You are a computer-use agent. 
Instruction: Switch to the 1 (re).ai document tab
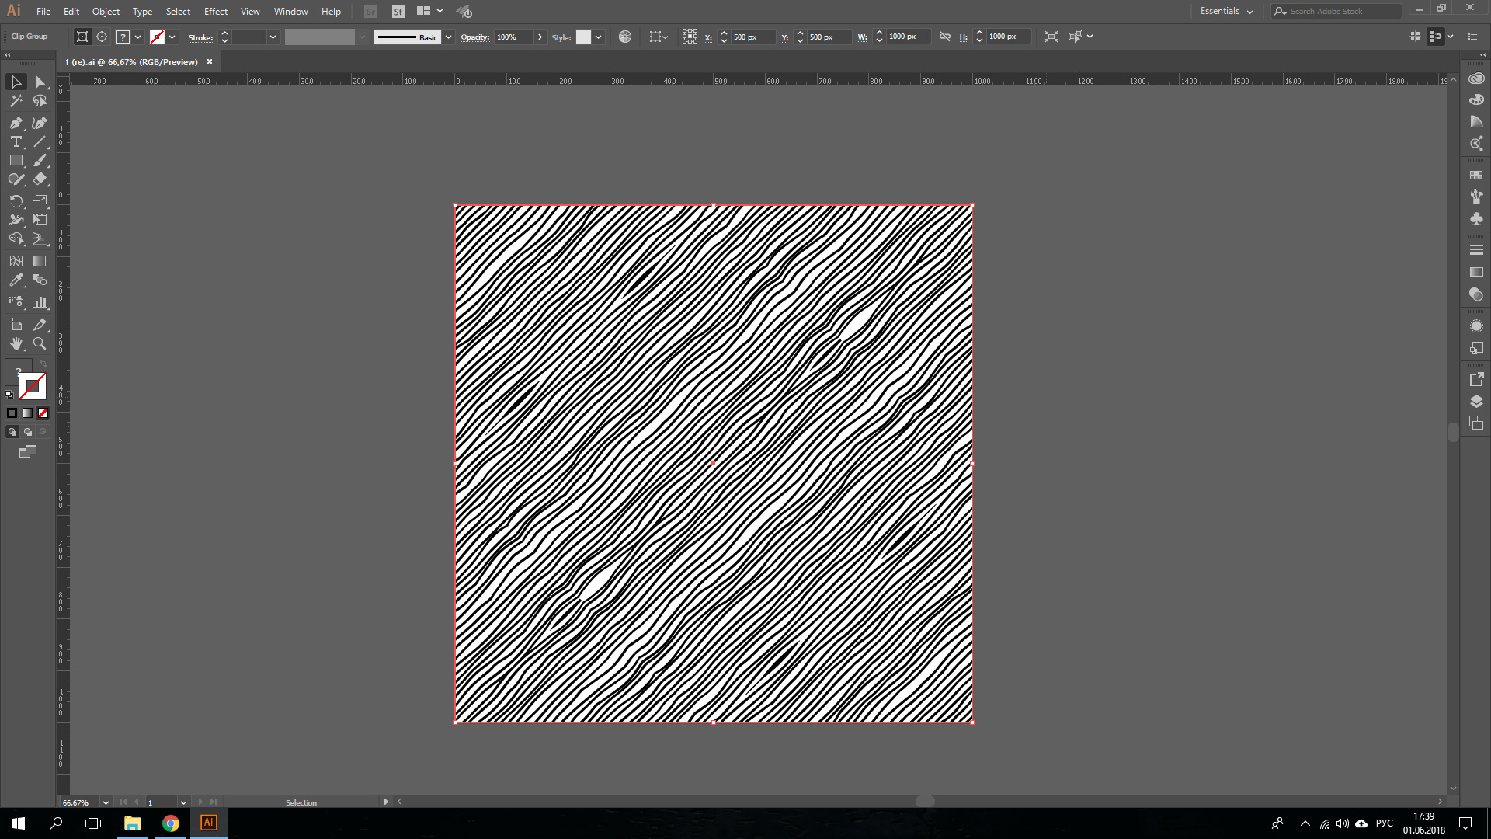tap(131, 61)
